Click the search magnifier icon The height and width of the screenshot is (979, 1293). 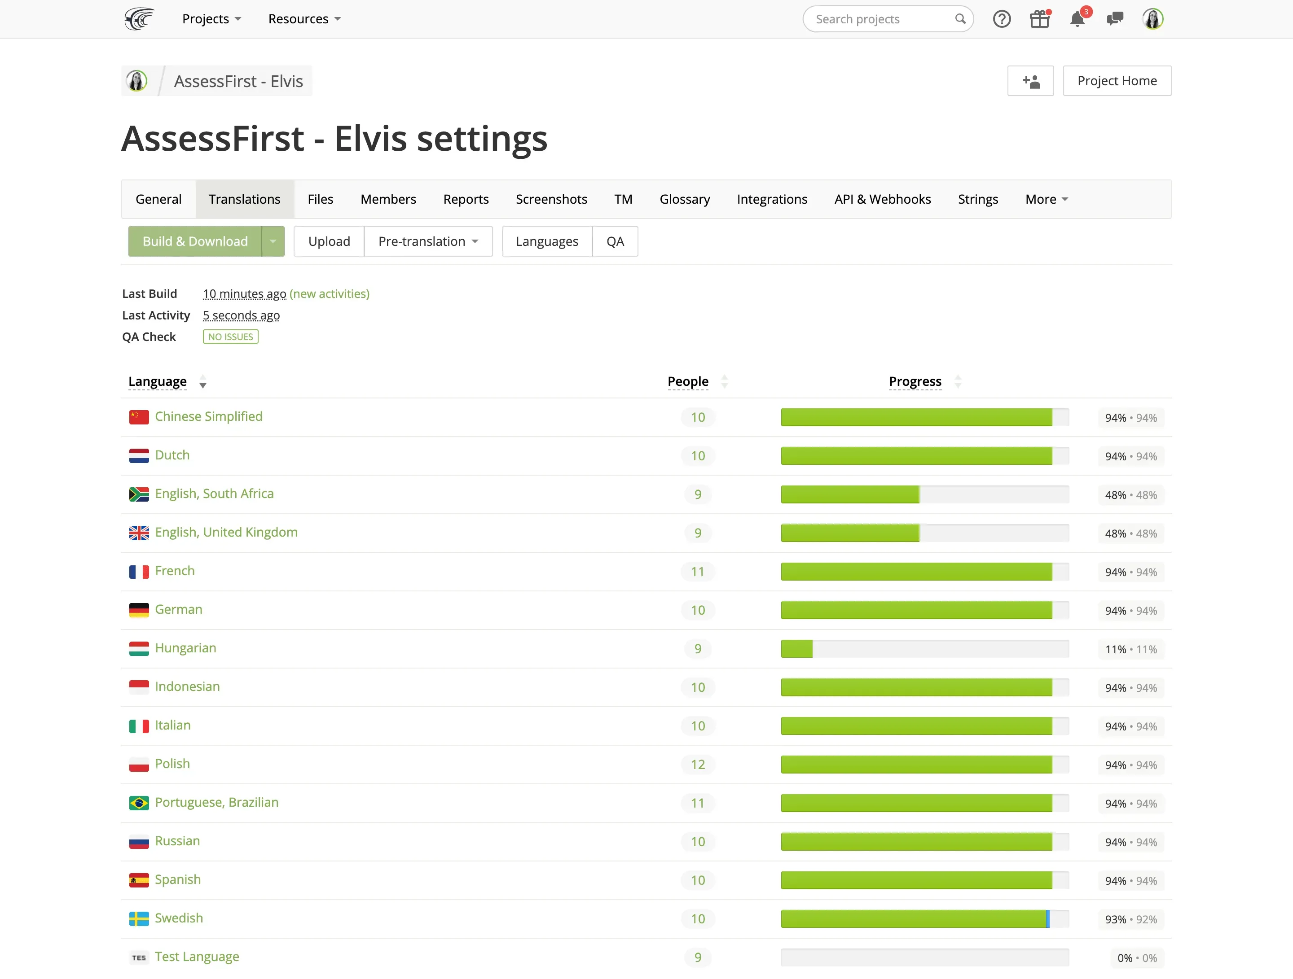pyautogui.click(x=960, y=19)
